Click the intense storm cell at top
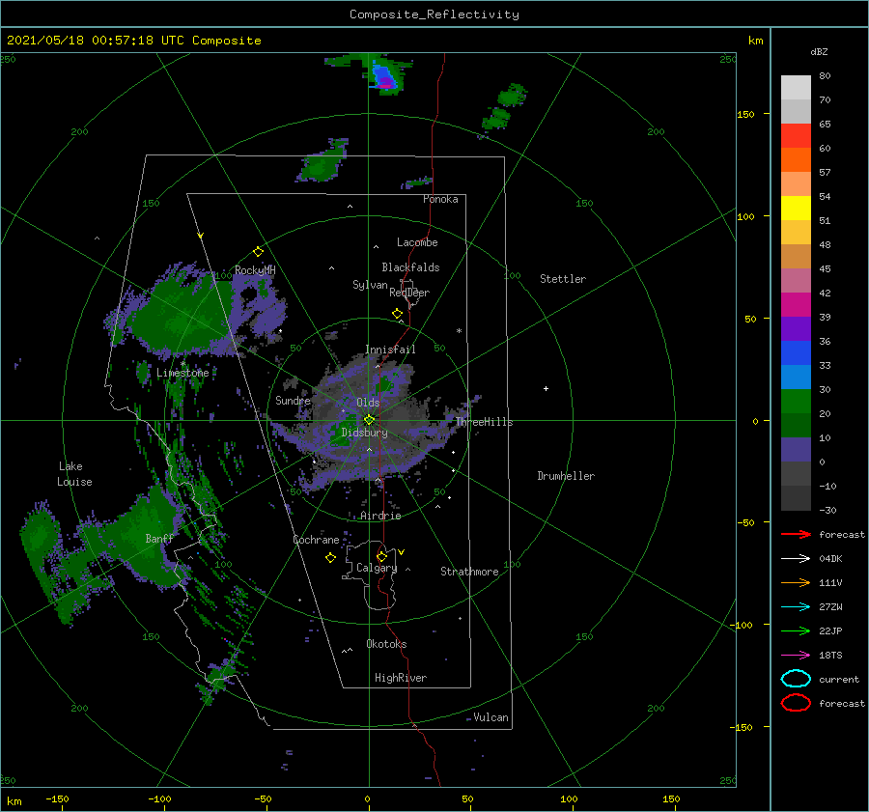This screenshot has height=812, width=869. click(383, 78)
